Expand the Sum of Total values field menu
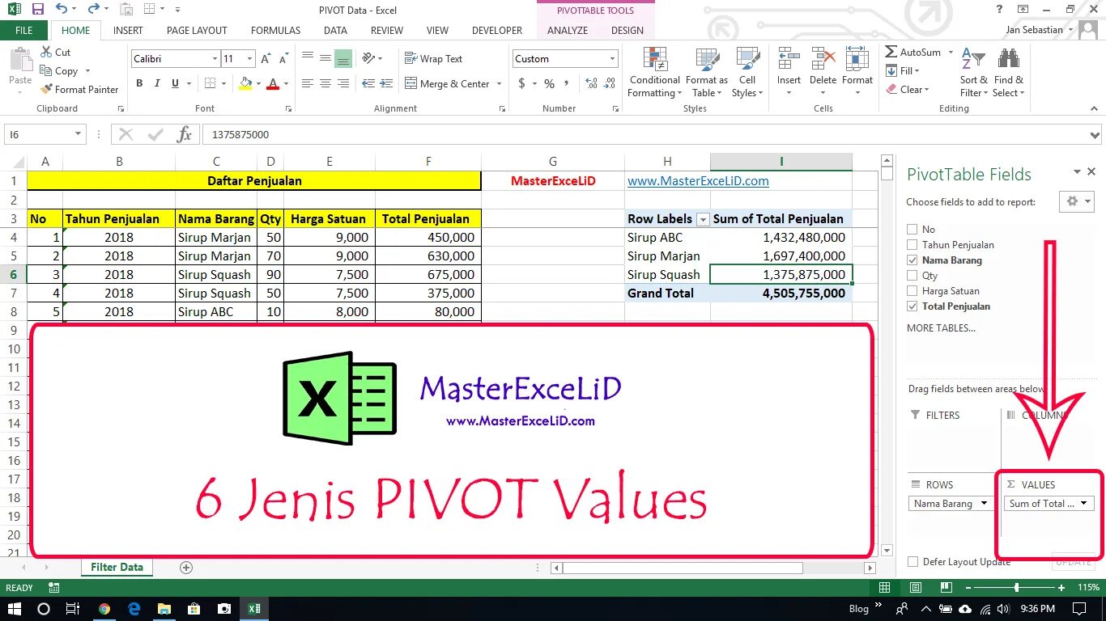 point(1084,503)
